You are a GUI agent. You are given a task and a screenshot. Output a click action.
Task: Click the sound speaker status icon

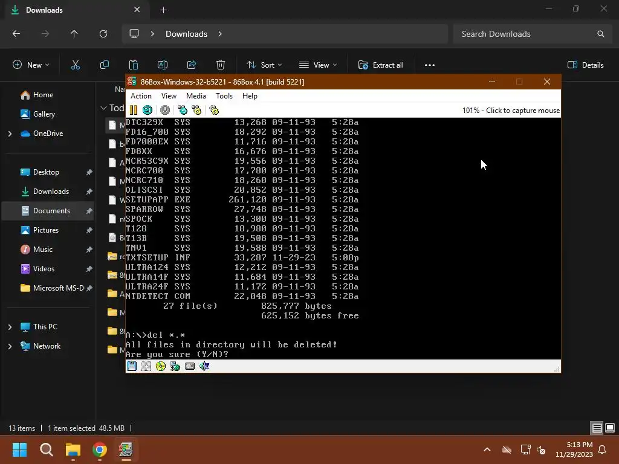(x=204, y=366)
